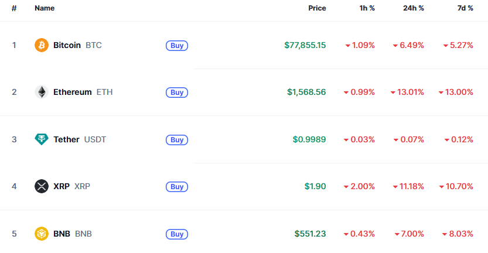Sort by the 7d % column header
This screenshot has width=488, height=253.
point(465,8)
